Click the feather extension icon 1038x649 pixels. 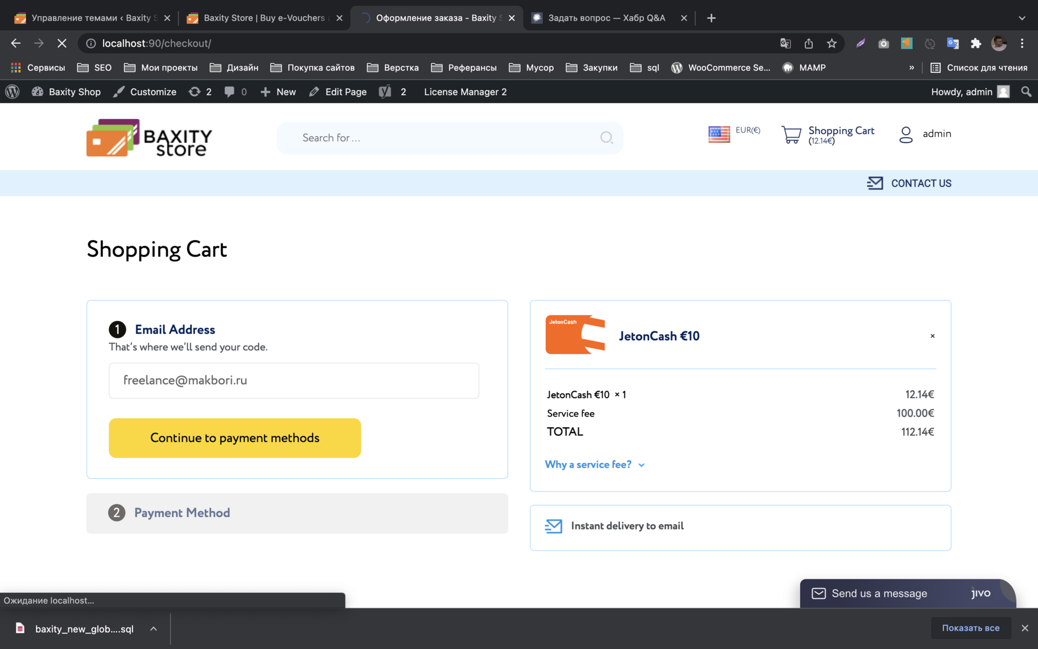pyautogui.click(x=861, y=43)
